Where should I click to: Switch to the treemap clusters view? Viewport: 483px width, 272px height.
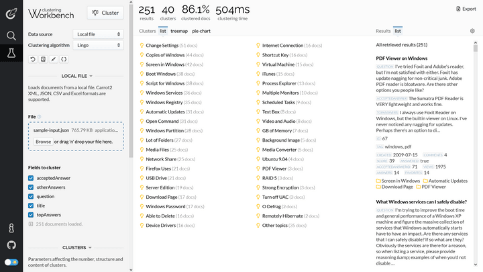pyautogui.click(x=179, y=31)
